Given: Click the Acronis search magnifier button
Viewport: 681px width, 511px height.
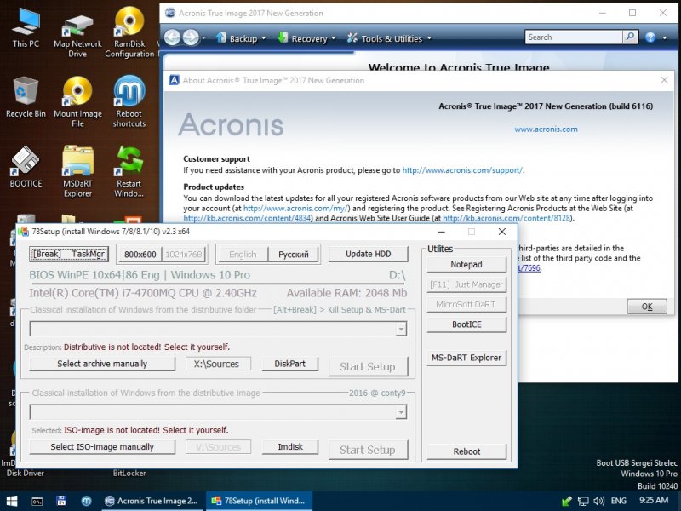Looking at the screenshot, I should coord(630,37).
